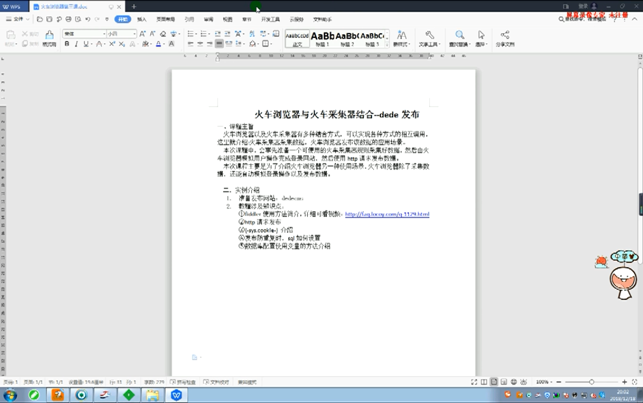This screenshot has height=403, width=643.
Task: Collapse the ribbon with the chevron
Action: click(635, 19)
